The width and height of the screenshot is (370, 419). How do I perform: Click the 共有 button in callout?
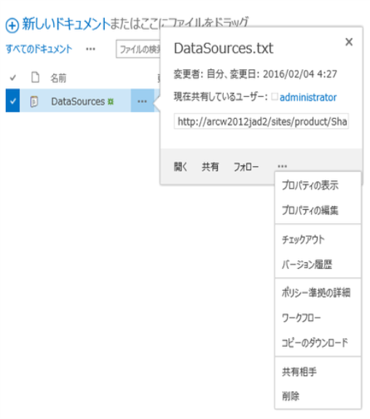tap(210, 167)
